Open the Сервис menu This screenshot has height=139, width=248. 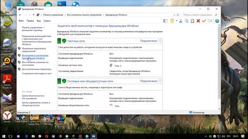tap(47, 21)
